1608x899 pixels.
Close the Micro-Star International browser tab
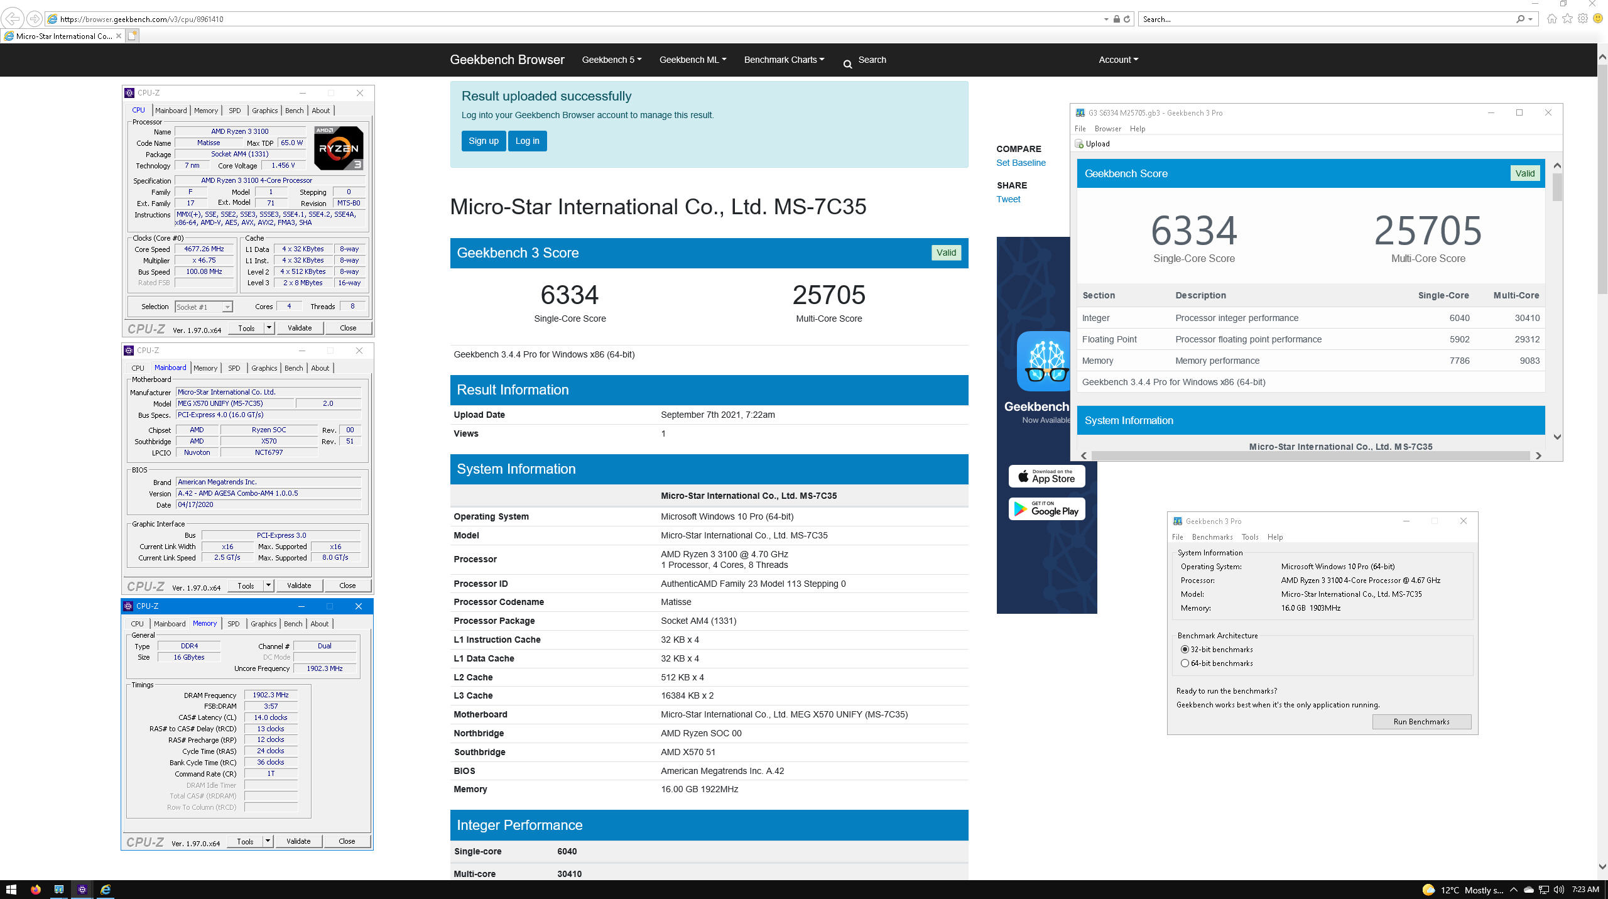coord(118,36)
